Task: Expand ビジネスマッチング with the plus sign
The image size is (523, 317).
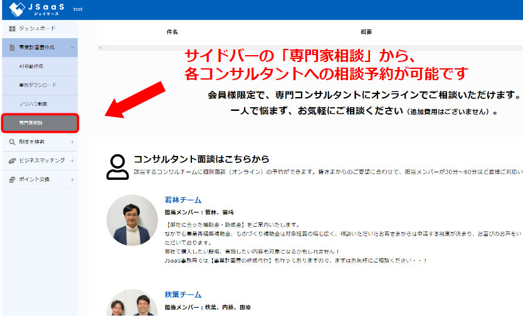Action: click(x=72, y=160)
